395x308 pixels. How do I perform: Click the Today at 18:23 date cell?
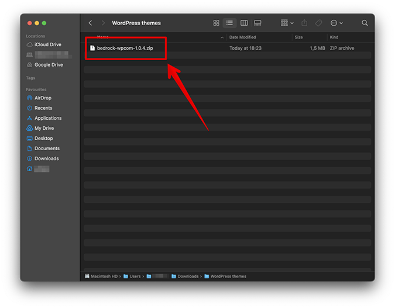(x=245, y=48)
